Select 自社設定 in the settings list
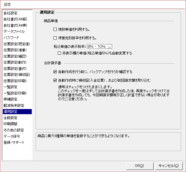 [17, 13]
